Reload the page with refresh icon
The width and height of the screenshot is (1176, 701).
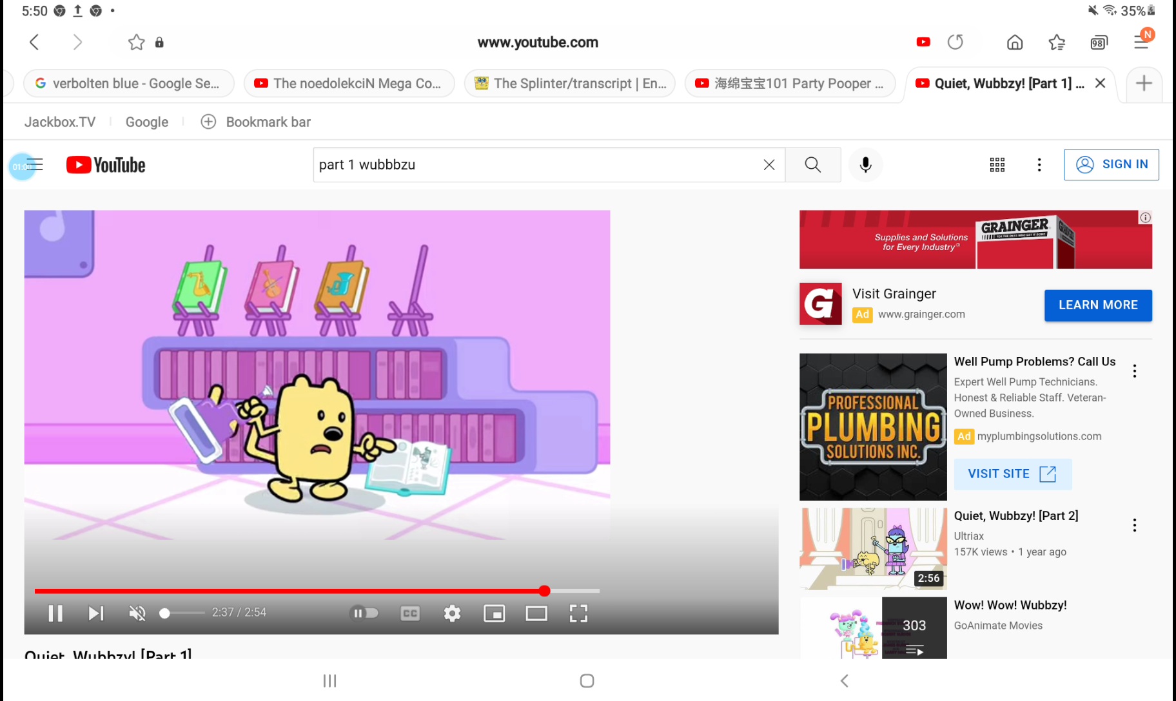point(955,42)
